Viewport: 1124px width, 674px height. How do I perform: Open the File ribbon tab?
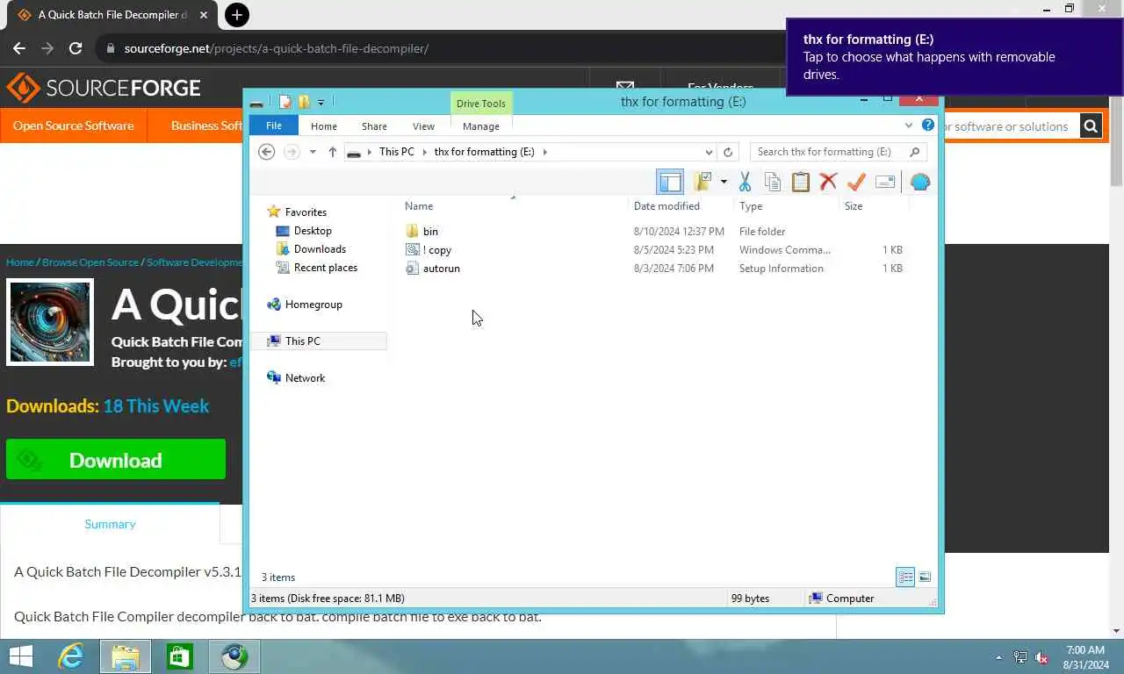(x=274, y=125)
